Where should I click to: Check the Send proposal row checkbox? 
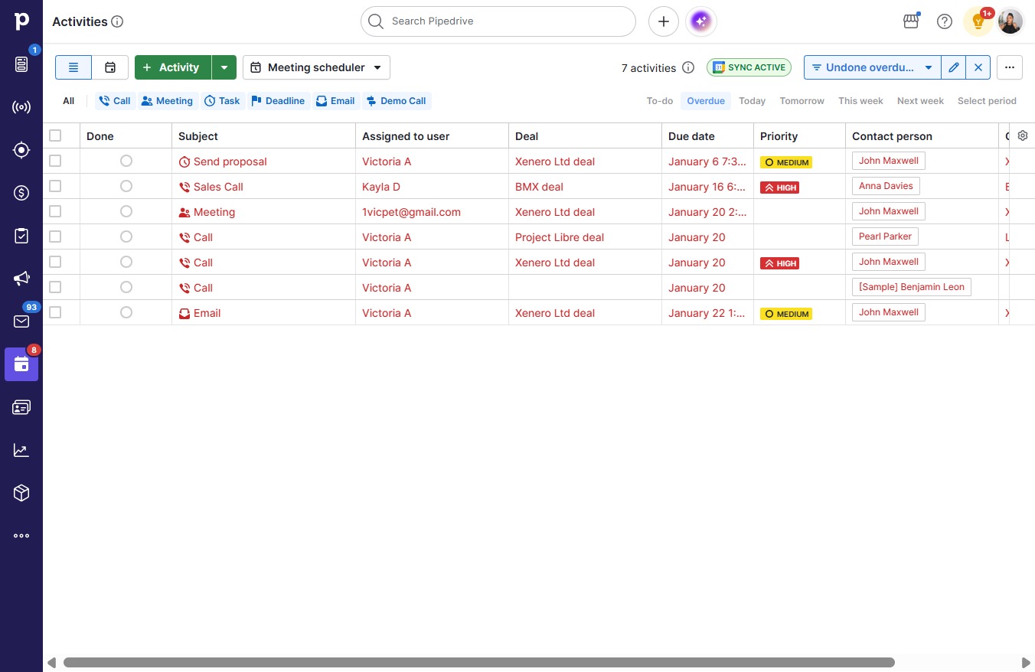tap(55, 161)
